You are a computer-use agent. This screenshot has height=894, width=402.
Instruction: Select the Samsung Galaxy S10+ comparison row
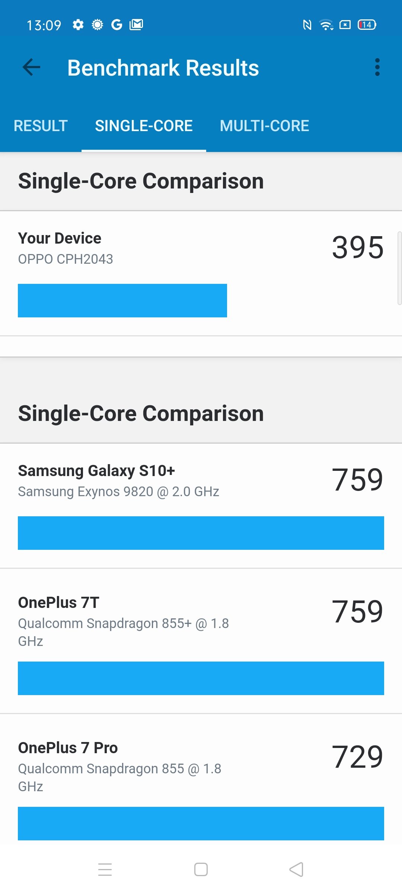(201, 506)
